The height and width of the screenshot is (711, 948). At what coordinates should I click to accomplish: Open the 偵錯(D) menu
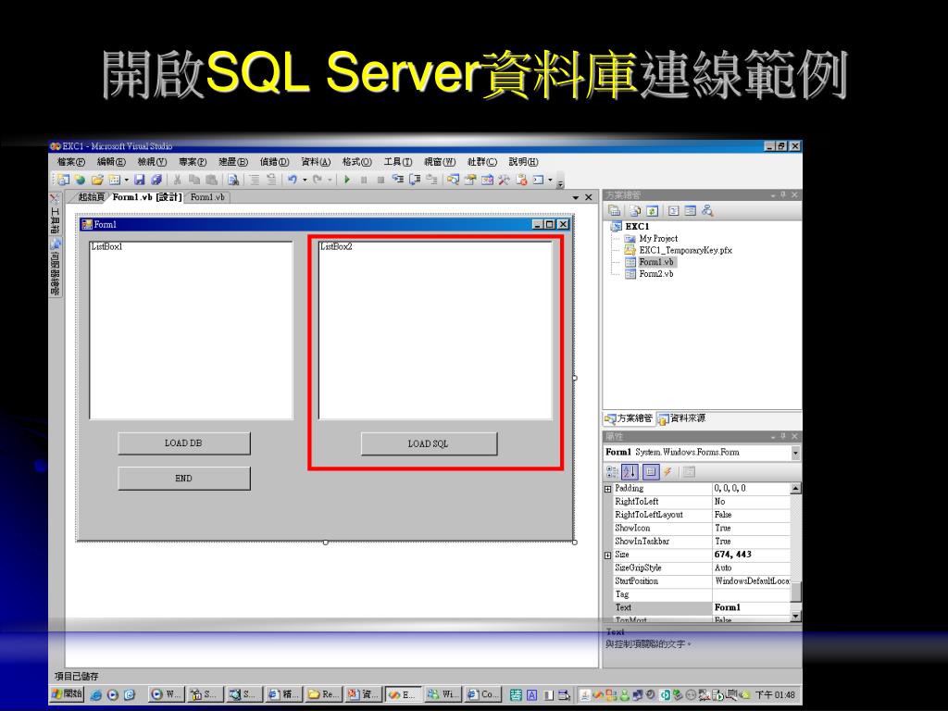click(x=274, y=162)
